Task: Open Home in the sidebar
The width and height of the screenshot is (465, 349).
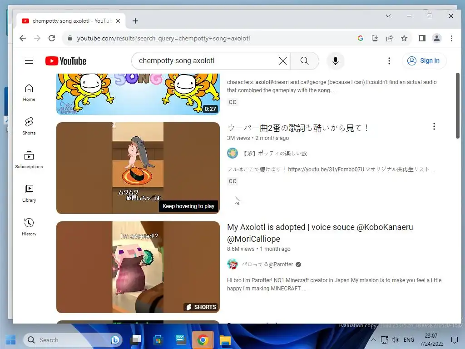Action: 29,93
